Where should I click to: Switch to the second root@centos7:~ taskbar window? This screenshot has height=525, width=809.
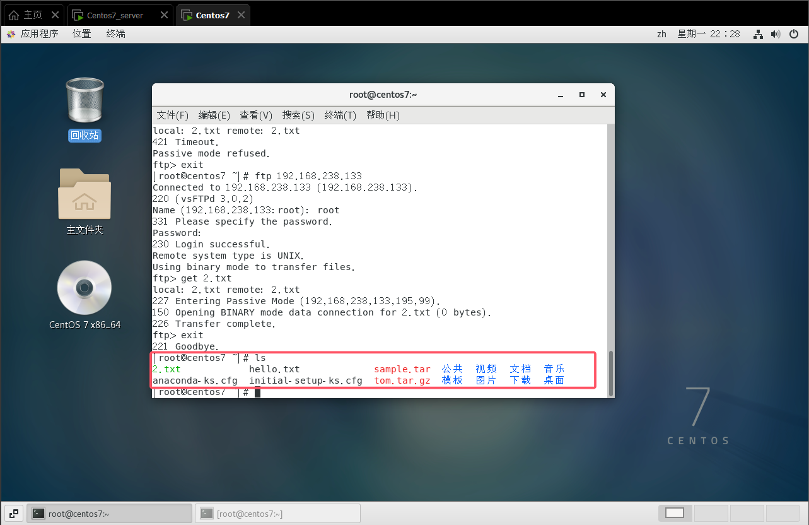277,514
